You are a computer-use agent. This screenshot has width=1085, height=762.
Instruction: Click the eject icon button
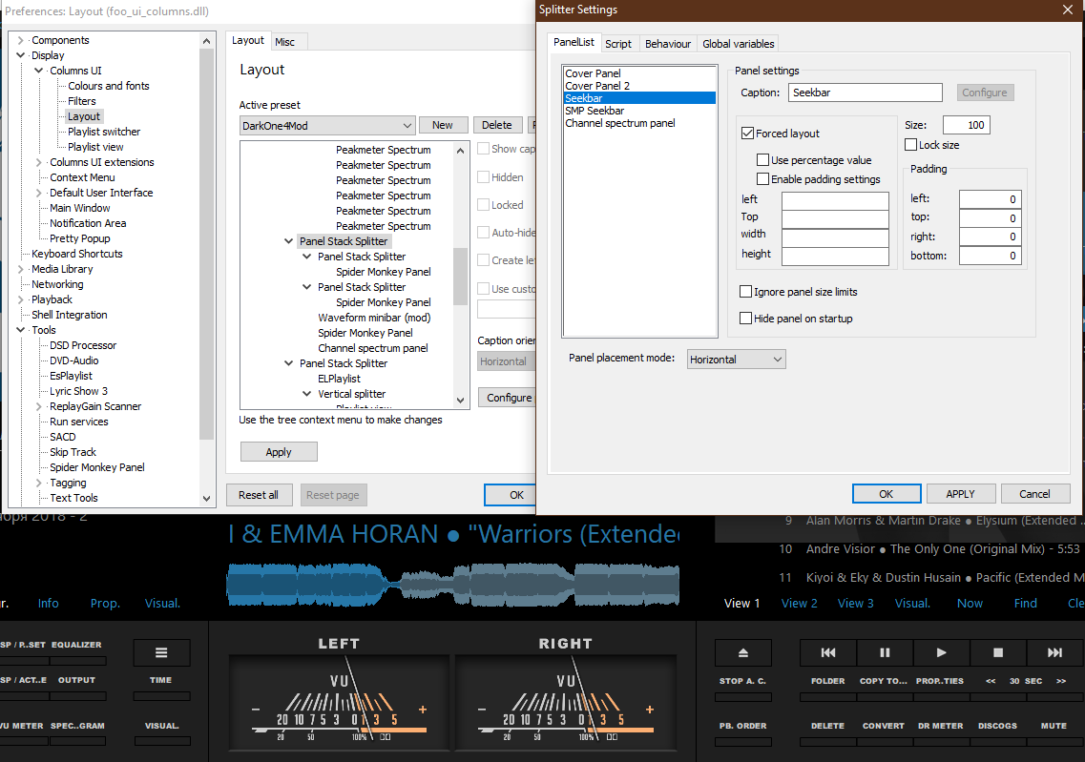pos(742,652)
